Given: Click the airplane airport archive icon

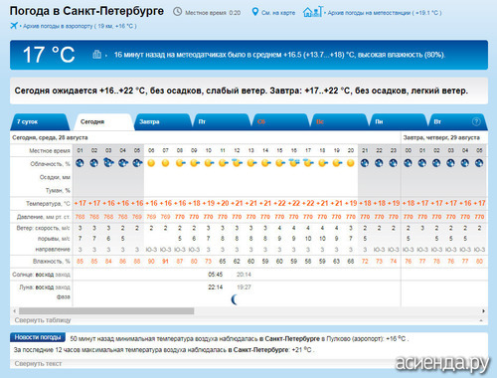Looking at the screenshot, I should point(14,26).
